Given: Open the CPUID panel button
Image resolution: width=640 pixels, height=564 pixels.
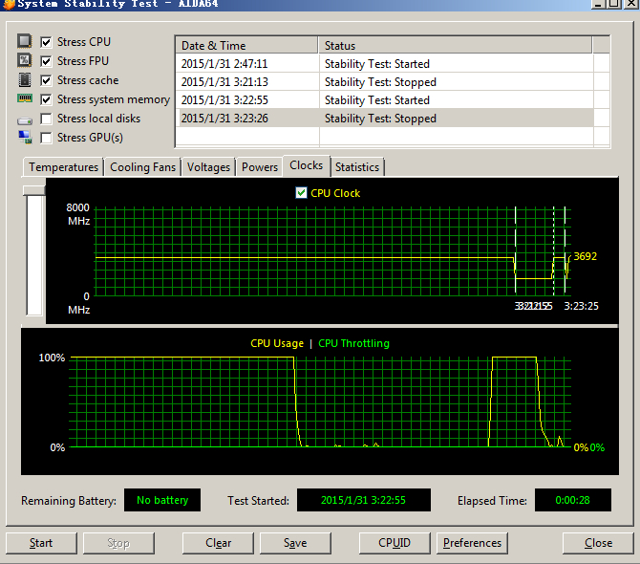Looking at the screenshot, I should click(x=395, y=543).
